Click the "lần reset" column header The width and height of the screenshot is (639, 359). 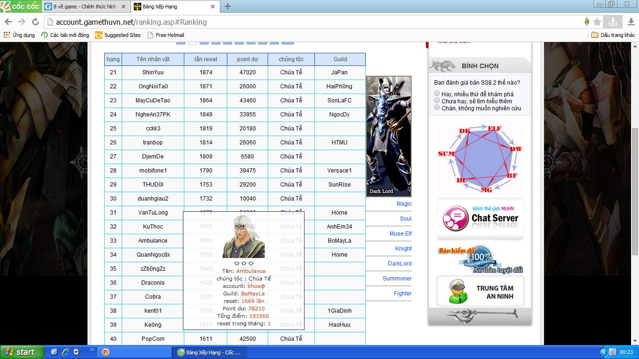click(206, 59)
